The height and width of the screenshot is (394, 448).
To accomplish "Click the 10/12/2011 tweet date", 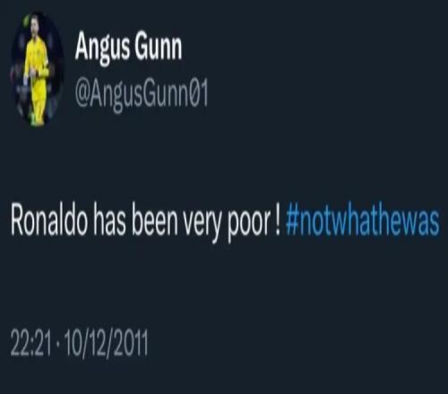I will click(106, 343).
